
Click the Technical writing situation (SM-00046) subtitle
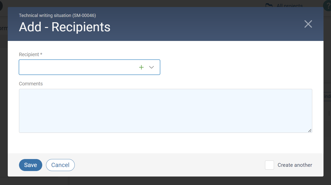(57, 15)
